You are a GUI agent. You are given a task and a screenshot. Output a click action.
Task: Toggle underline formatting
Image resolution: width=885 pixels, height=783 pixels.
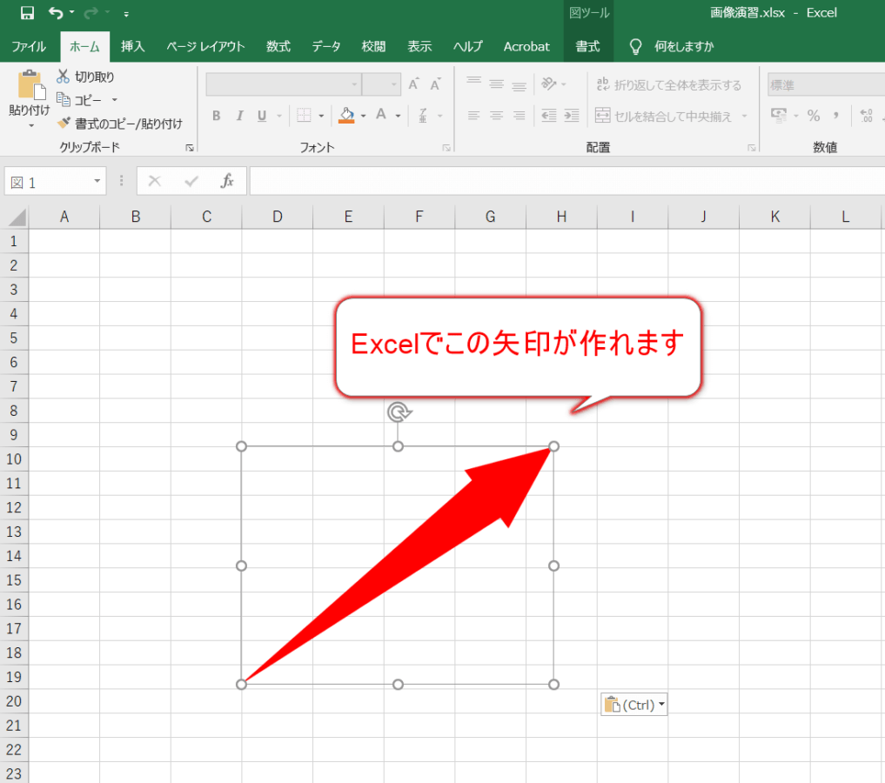(x=260, y=115)
